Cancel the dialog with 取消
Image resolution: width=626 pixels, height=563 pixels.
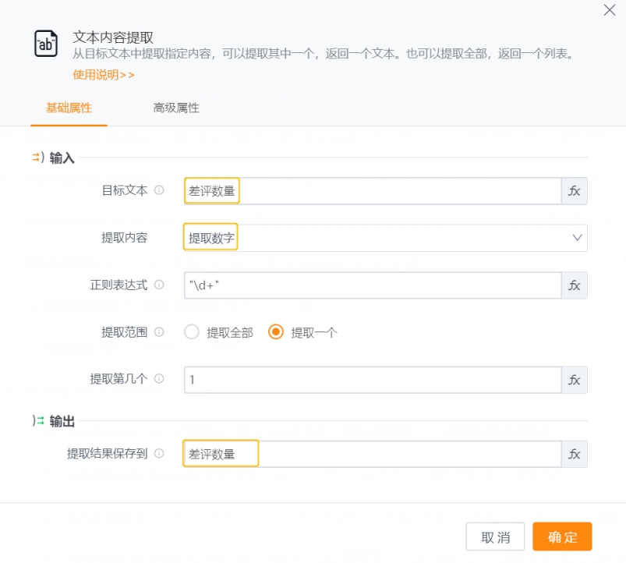click(495, 536)
